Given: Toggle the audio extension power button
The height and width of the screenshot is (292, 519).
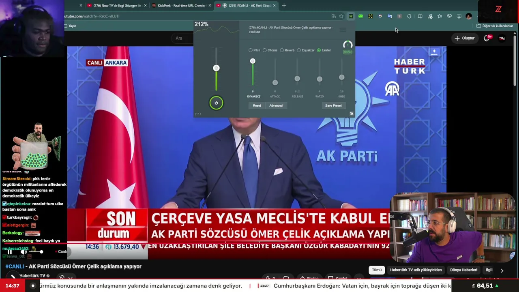Looking at the screenshot, I should click(216, 103).
